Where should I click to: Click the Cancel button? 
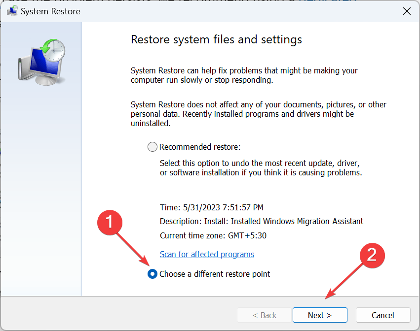[x=383, y=315]
